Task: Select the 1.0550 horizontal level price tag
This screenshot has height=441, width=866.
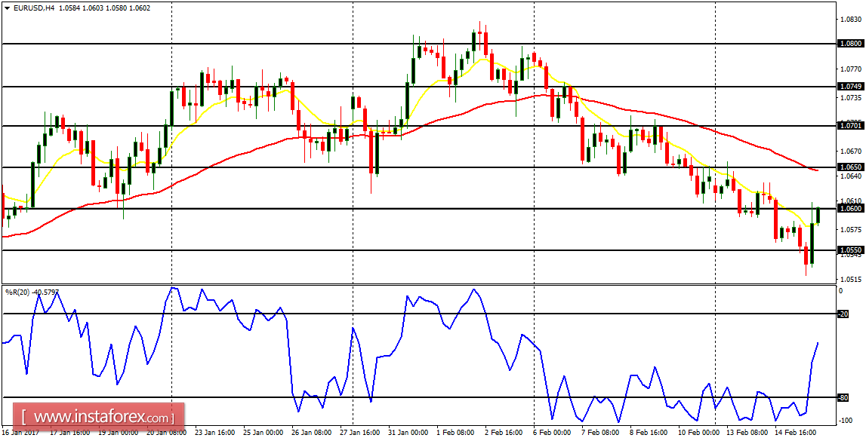Action: 849,250
